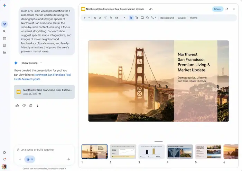Remove the selected tool chip with X
The height and width of the screenshot is (171, 242).
tap(32, 159)
